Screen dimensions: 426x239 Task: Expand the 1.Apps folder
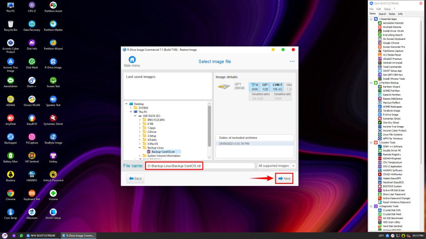tap(140, 128)
